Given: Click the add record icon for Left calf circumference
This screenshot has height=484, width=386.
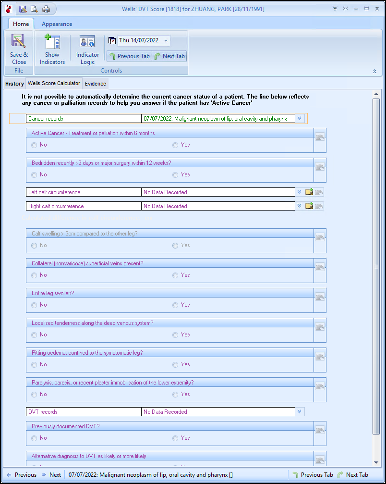Looking at the screenshot, I should click(x=309, y=192).
